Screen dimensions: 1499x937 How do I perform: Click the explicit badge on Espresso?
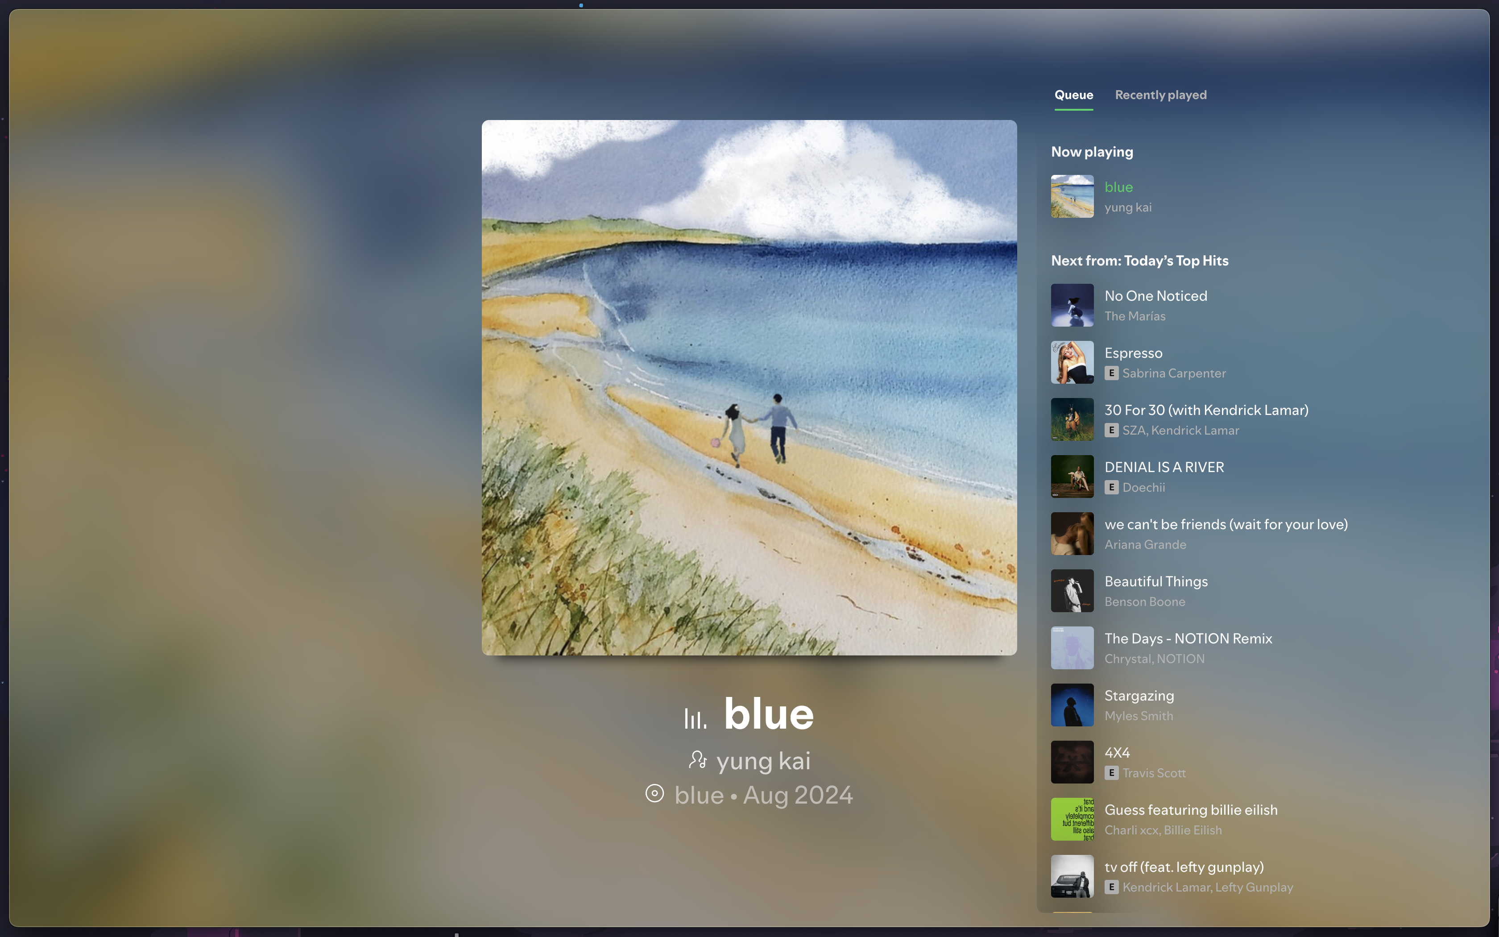[1111, 373]
